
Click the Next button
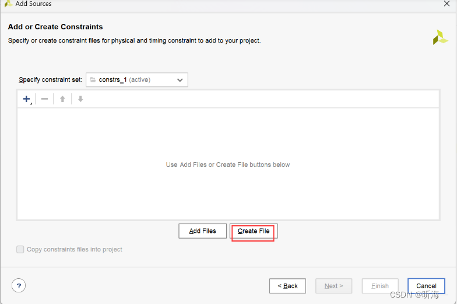click(333, 286)
